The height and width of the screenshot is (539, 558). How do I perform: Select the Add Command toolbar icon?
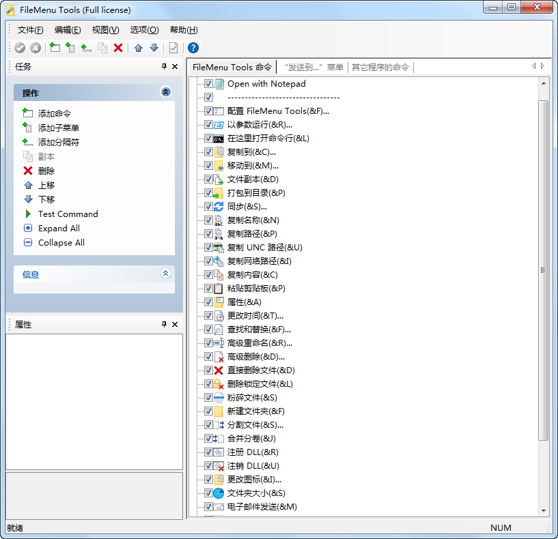click(55, 48)
